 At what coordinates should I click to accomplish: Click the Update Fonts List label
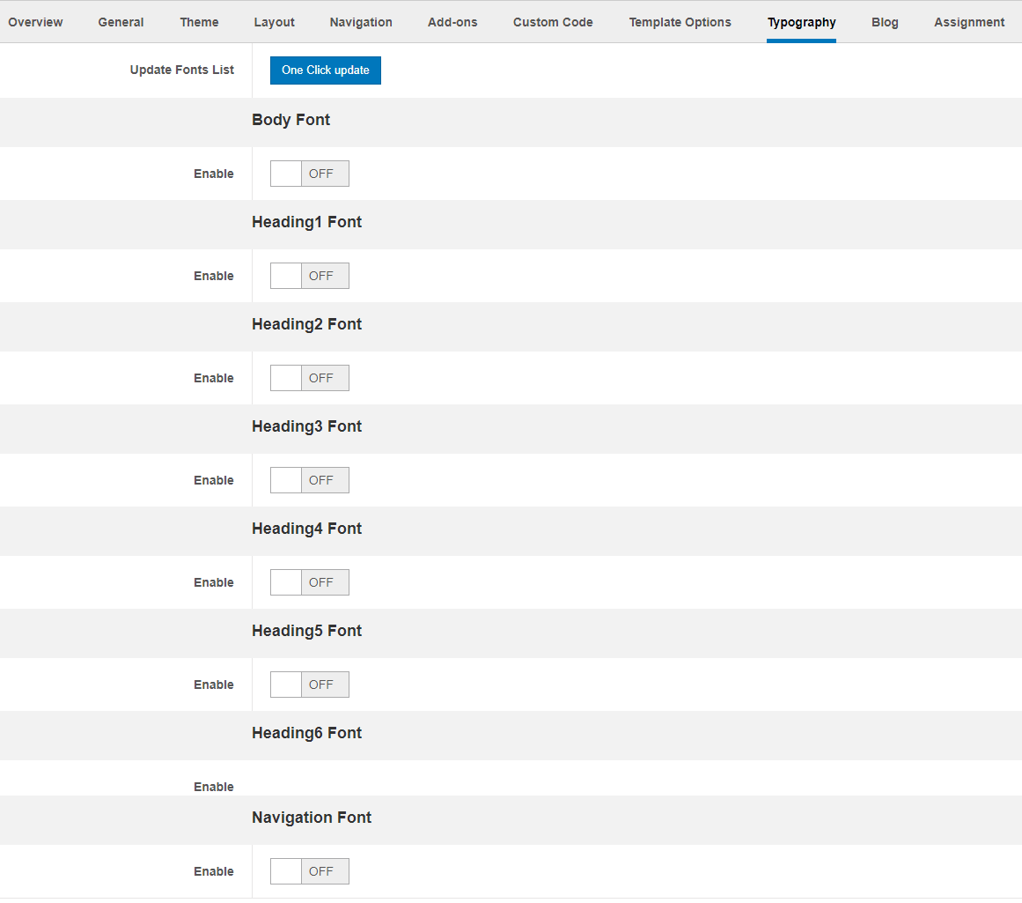pos(181,70)
